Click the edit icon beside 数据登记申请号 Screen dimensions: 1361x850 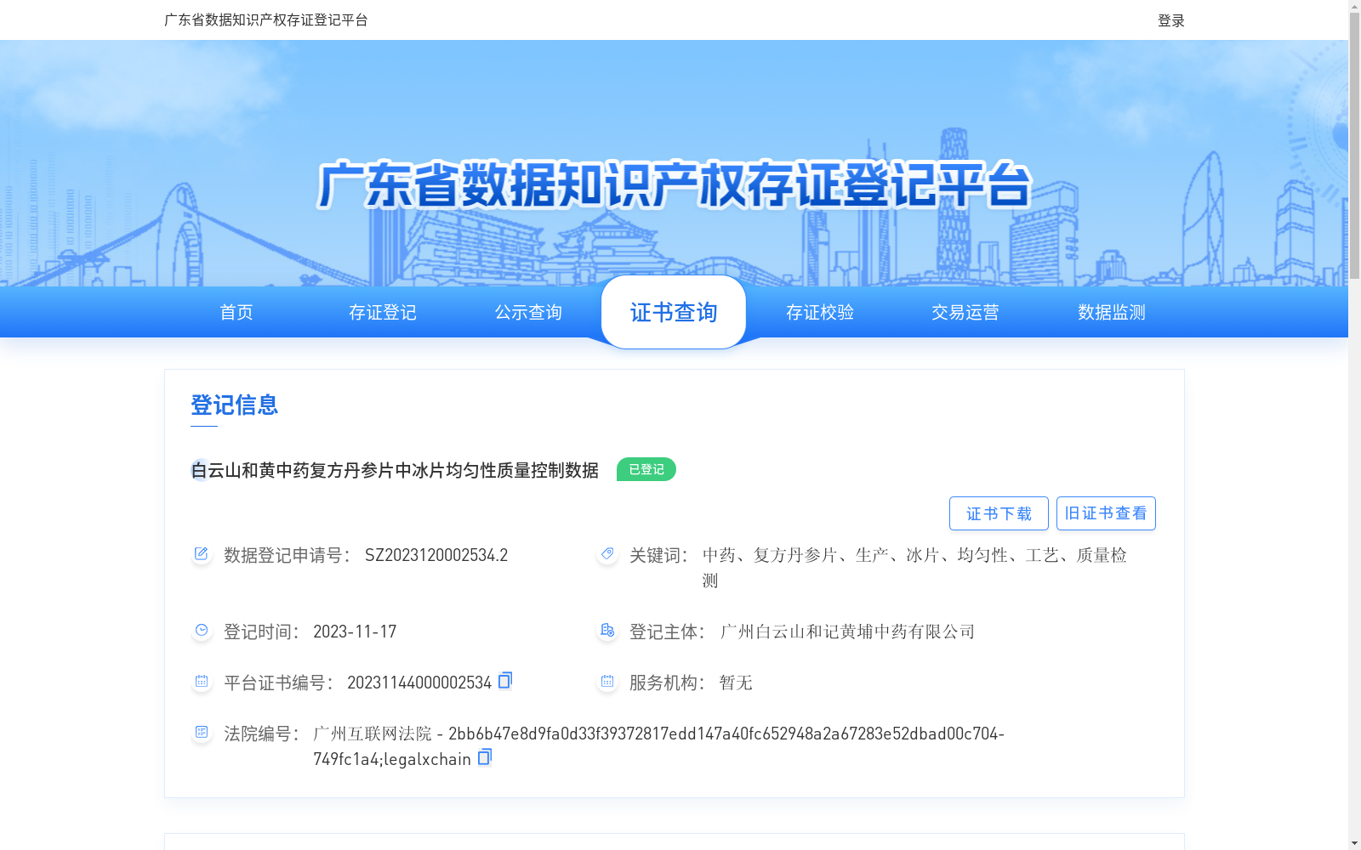(x=202, y=554)
